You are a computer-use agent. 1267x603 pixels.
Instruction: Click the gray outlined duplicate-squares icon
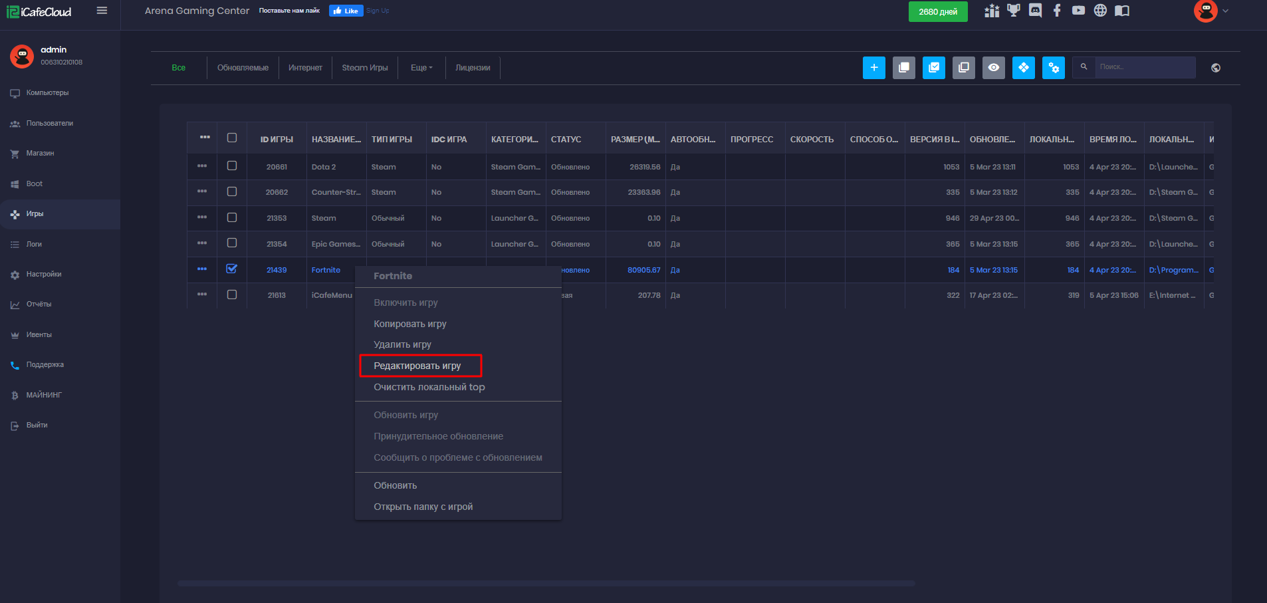click(963, 68)
